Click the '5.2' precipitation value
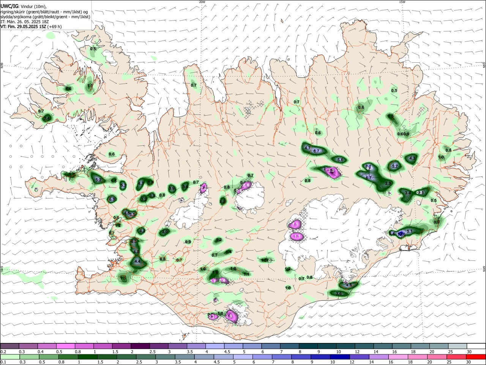Screen dimensions: 486x365 coord(98,179)
